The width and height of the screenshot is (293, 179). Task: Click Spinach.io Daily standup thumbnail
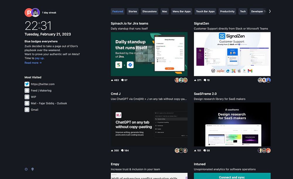149,54
